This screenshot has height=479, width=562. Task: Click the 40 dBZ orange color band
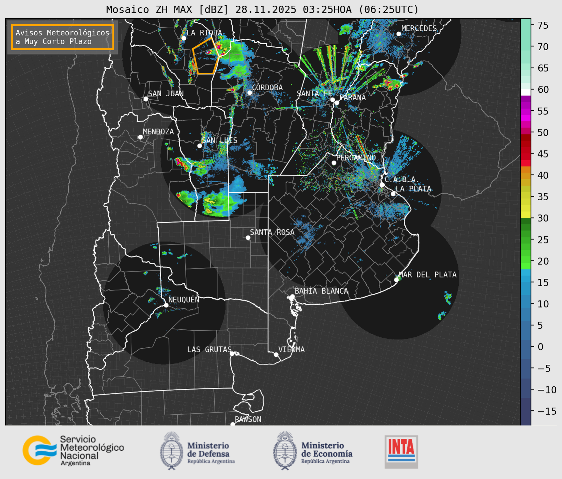[526, 175]
